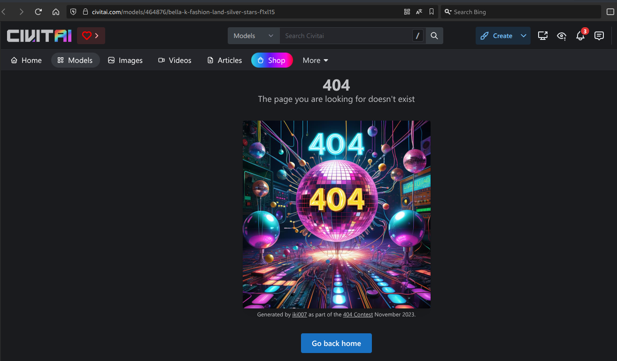This screenshot has height=361, width=617.
Task: Open the Create button
Action: tap(496, 36)
